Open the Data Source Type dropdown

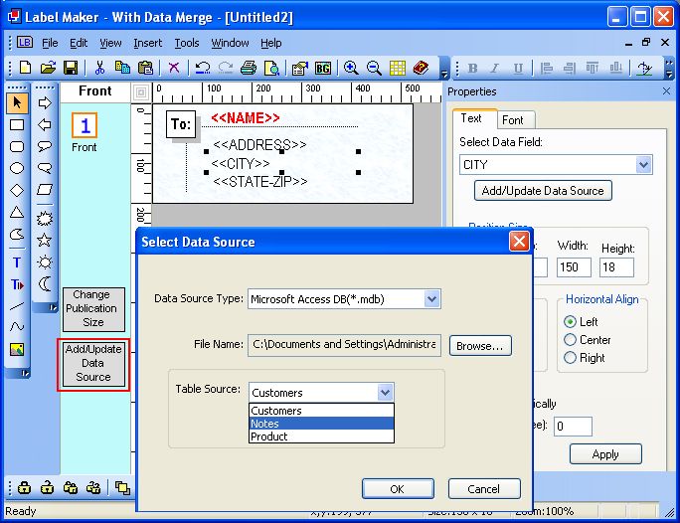coord(431,298)
